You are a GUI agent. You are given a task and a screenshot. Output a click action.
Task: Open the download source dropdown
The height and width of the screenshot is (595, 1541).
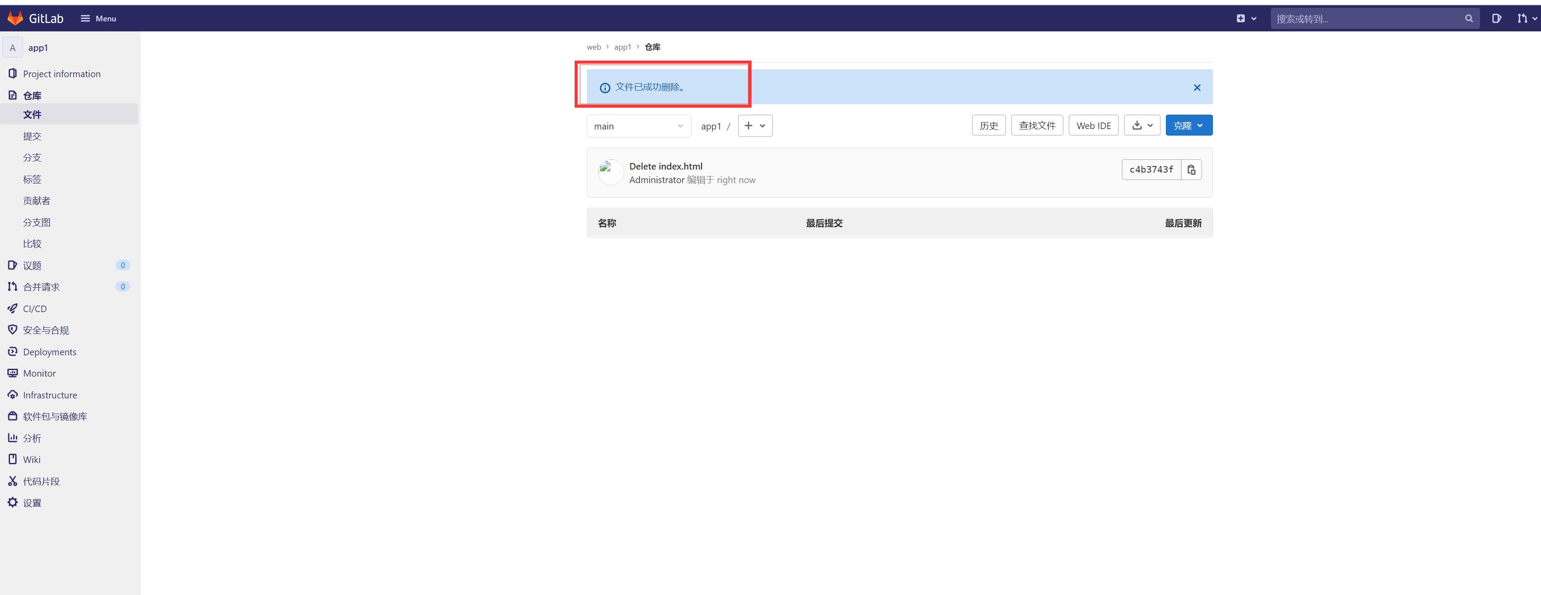point(1142,125)
